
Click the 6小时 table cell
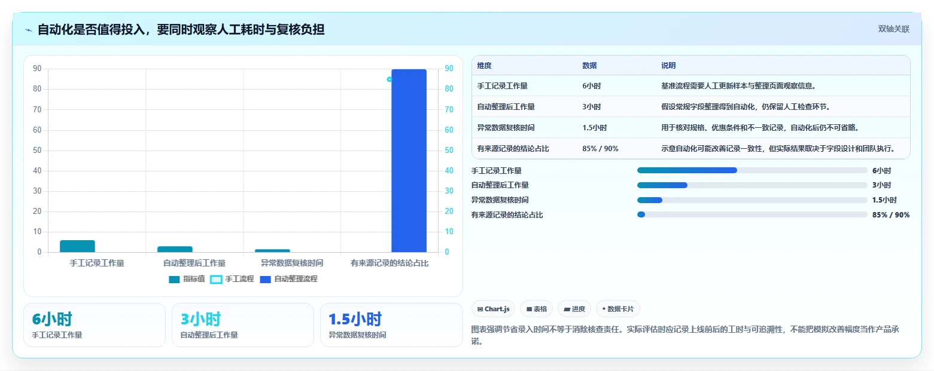tap(592, 86)
